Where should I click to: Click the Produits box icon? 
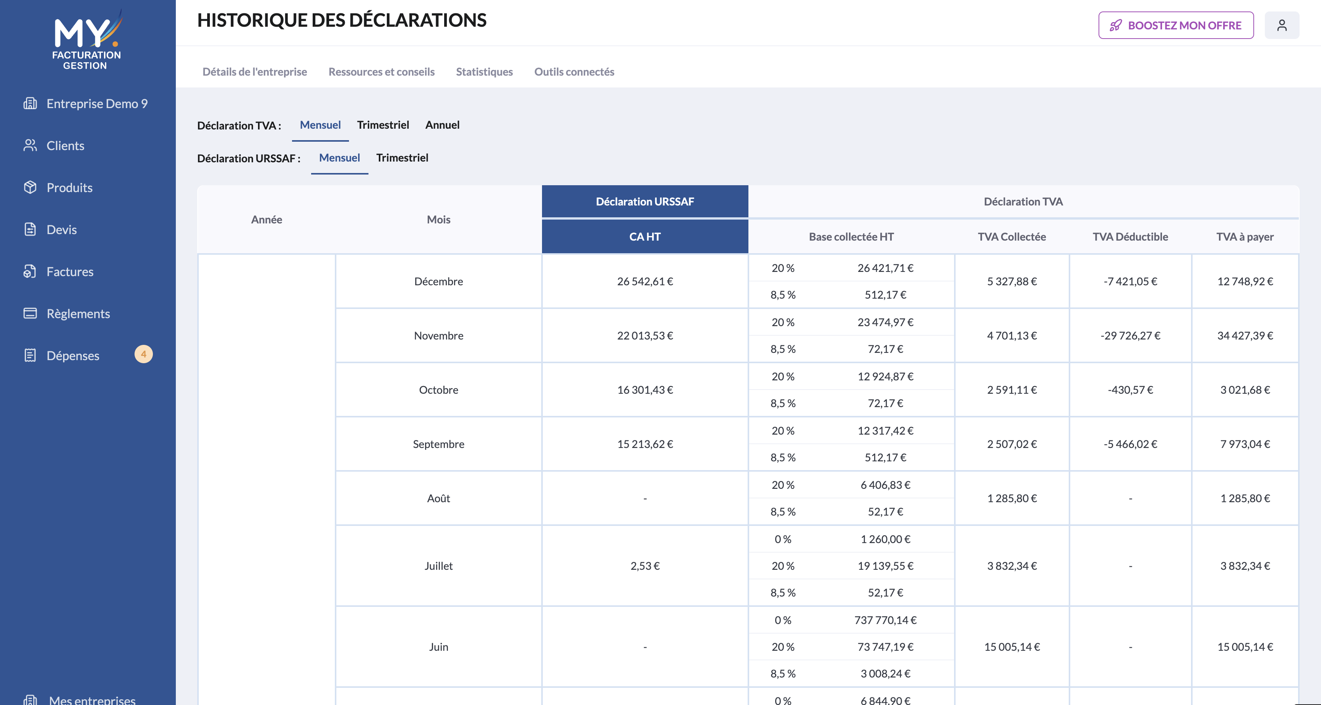[x=30, y=188]
